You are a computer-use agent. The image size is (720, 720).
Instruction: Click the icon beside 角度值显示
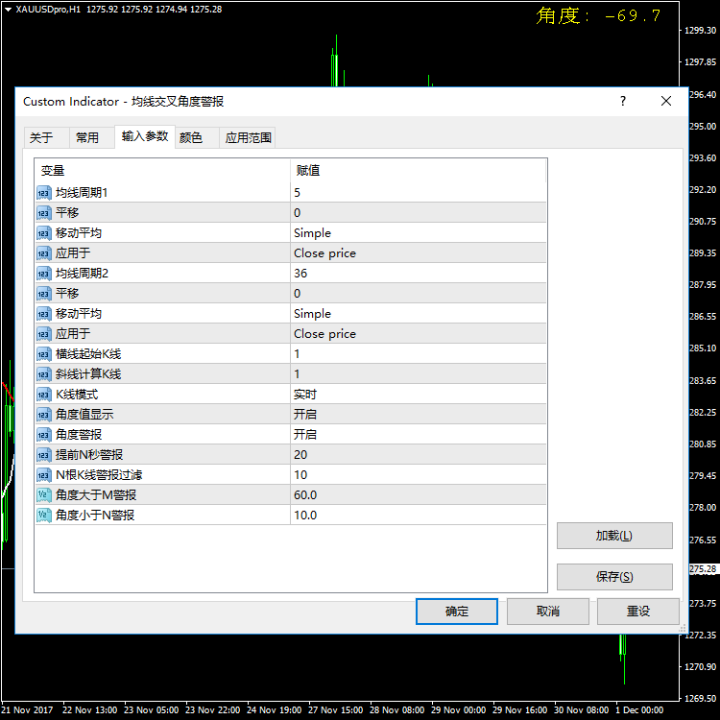[x=43, y=415]
